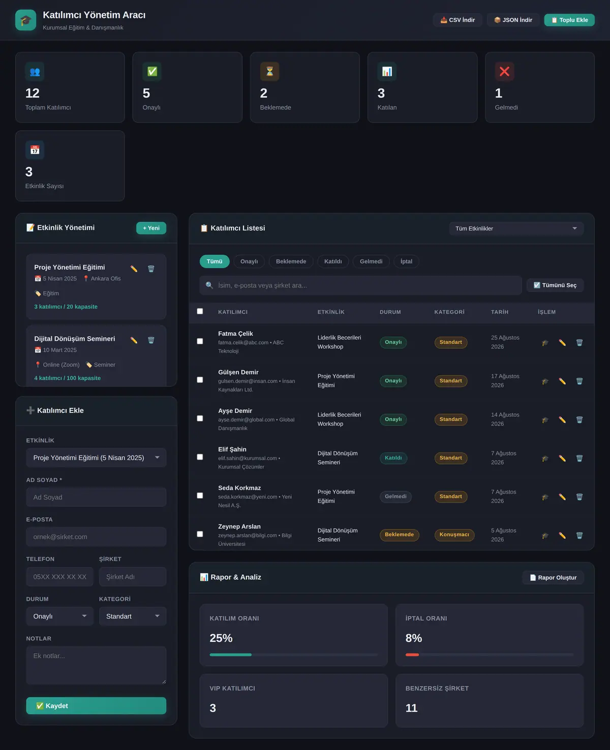Check the box for Gülşen Demir
This screenshot has width=610, height=750.
coord(200,380)
